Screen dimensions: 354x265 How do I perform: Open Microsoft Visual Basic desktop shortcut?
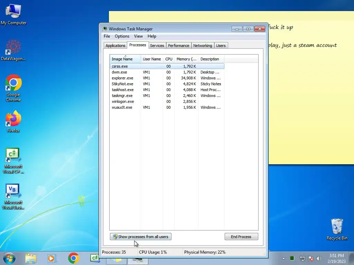coord(13,196)
